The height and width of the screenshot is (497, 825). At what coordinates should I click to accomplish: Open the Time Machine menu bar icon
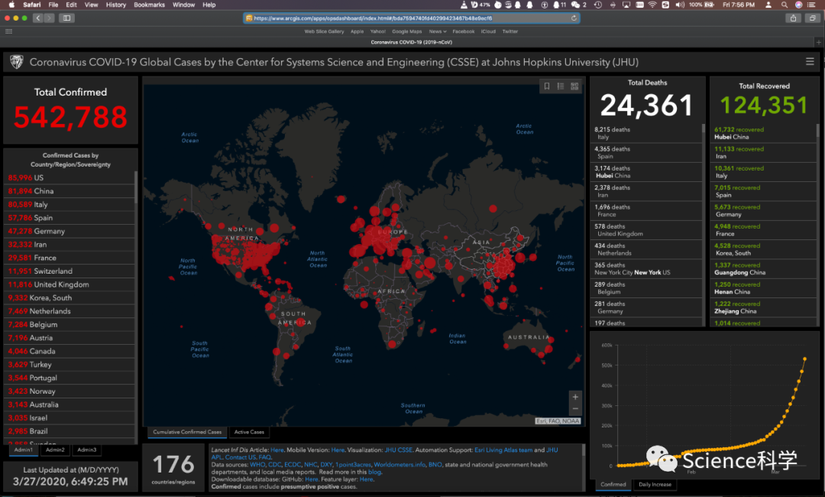[x=598, y=5]
